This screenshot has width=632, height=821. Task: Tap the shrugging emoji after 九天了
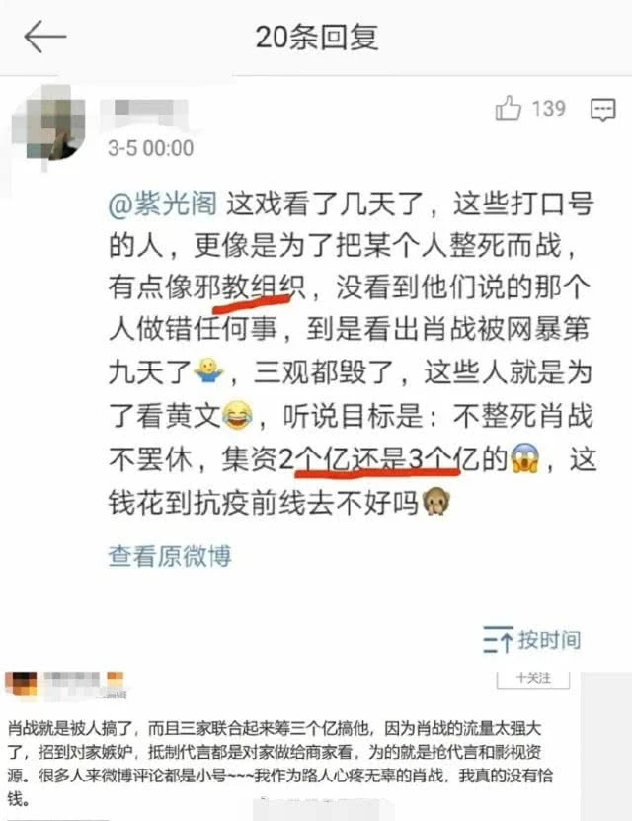[209, 371]
